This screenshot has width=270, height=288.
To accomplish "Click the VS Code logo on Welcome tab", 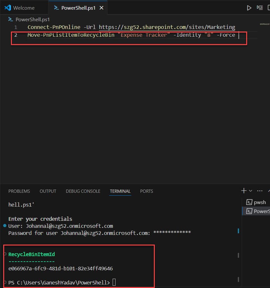I will click(x=8, y=8).
